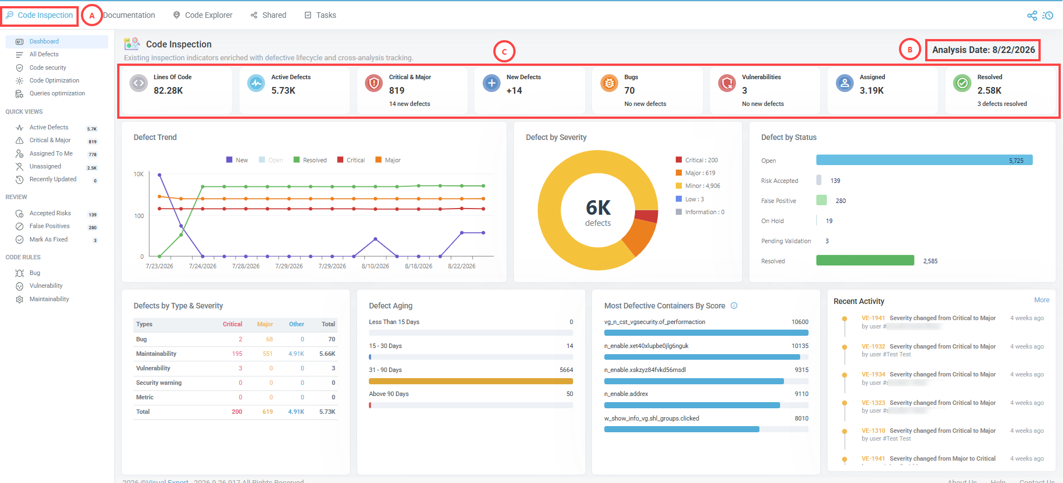
Task: Select All Defects in the sidebar
Action: pyautogui.click(x=44, y=54)
